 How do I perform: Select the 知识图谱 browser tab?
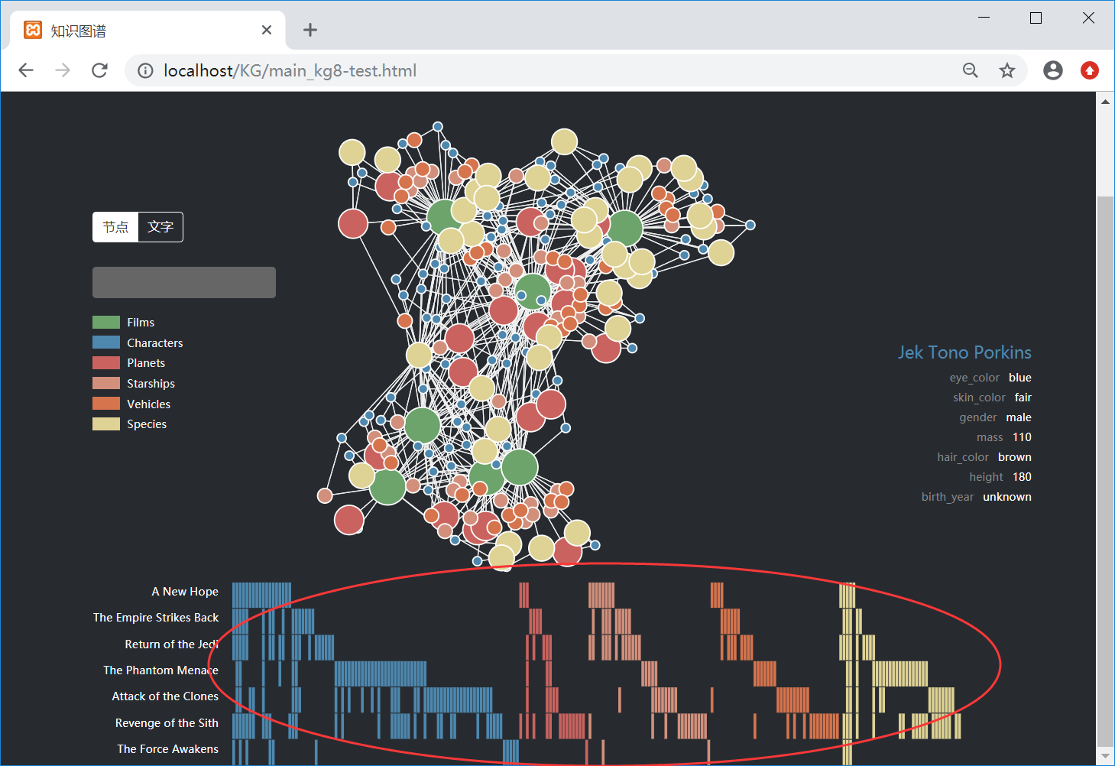[x=147, y=31]
